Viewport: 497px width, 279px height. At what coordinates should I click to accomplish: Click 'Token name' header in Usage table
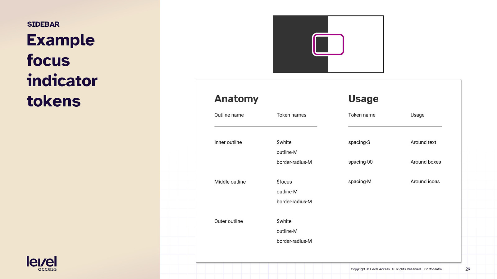362,115
